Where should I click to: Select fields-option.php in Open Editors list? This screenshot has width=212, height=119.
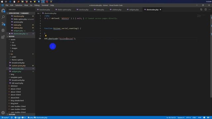(21, 19)
